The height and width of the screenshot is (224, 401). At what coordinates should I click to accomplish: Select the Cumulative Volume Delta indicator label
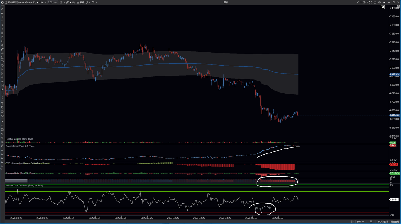click(27, 163)
